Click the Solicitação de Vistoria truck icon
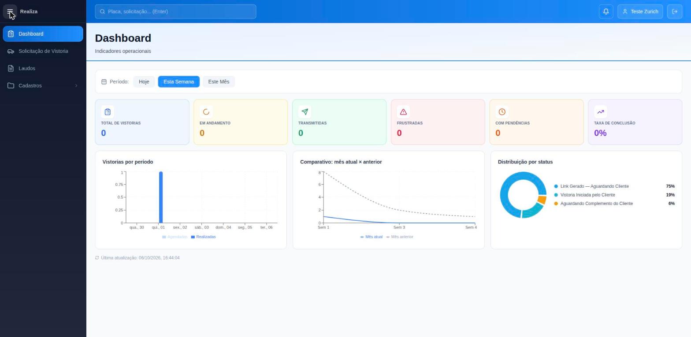Viewport: 691px width, 337px height. 11,51
